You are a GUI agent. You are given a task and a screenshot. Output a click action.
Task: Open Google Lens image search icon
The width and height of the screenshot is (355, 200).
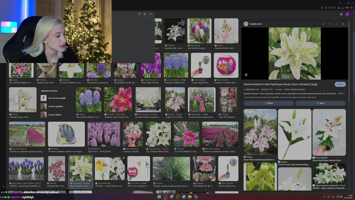tap(145, 14)
